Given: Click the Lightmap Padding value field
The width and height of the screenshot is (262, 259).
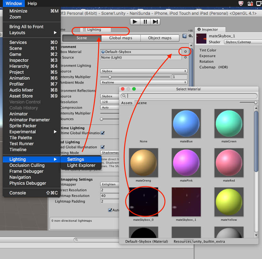Looking at the screenshot, I should point(110,201).
